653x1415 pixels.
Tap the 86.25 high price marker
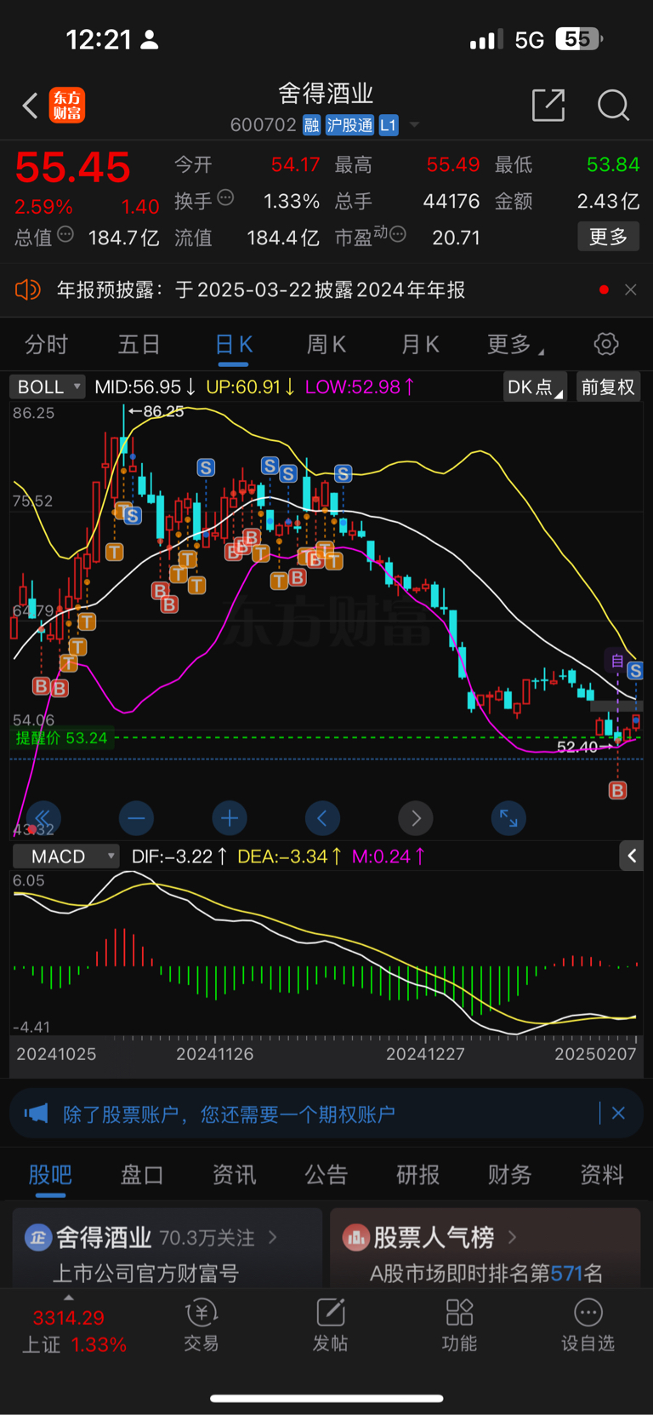pos(156,411)
